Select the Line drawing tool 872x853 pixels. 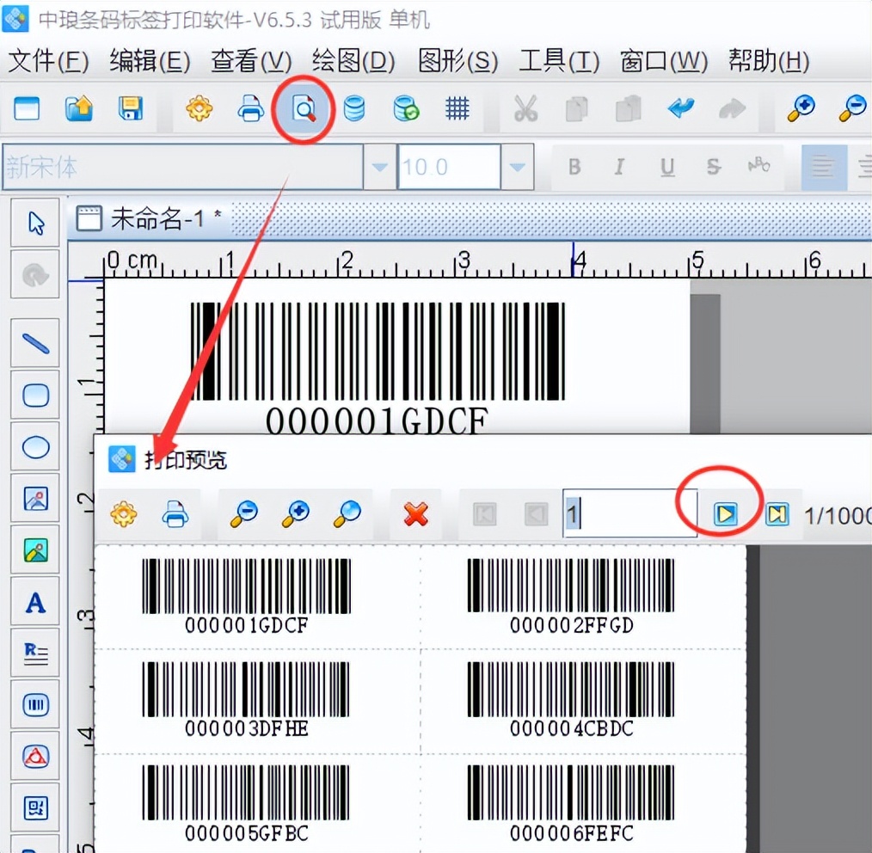(x=35, y=342)
